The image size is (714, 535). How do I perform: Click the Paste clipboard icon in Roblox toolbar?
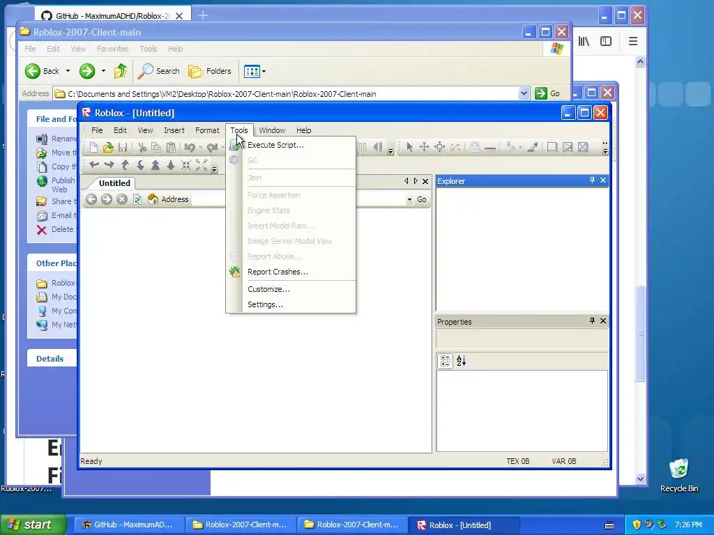(172, 147)
